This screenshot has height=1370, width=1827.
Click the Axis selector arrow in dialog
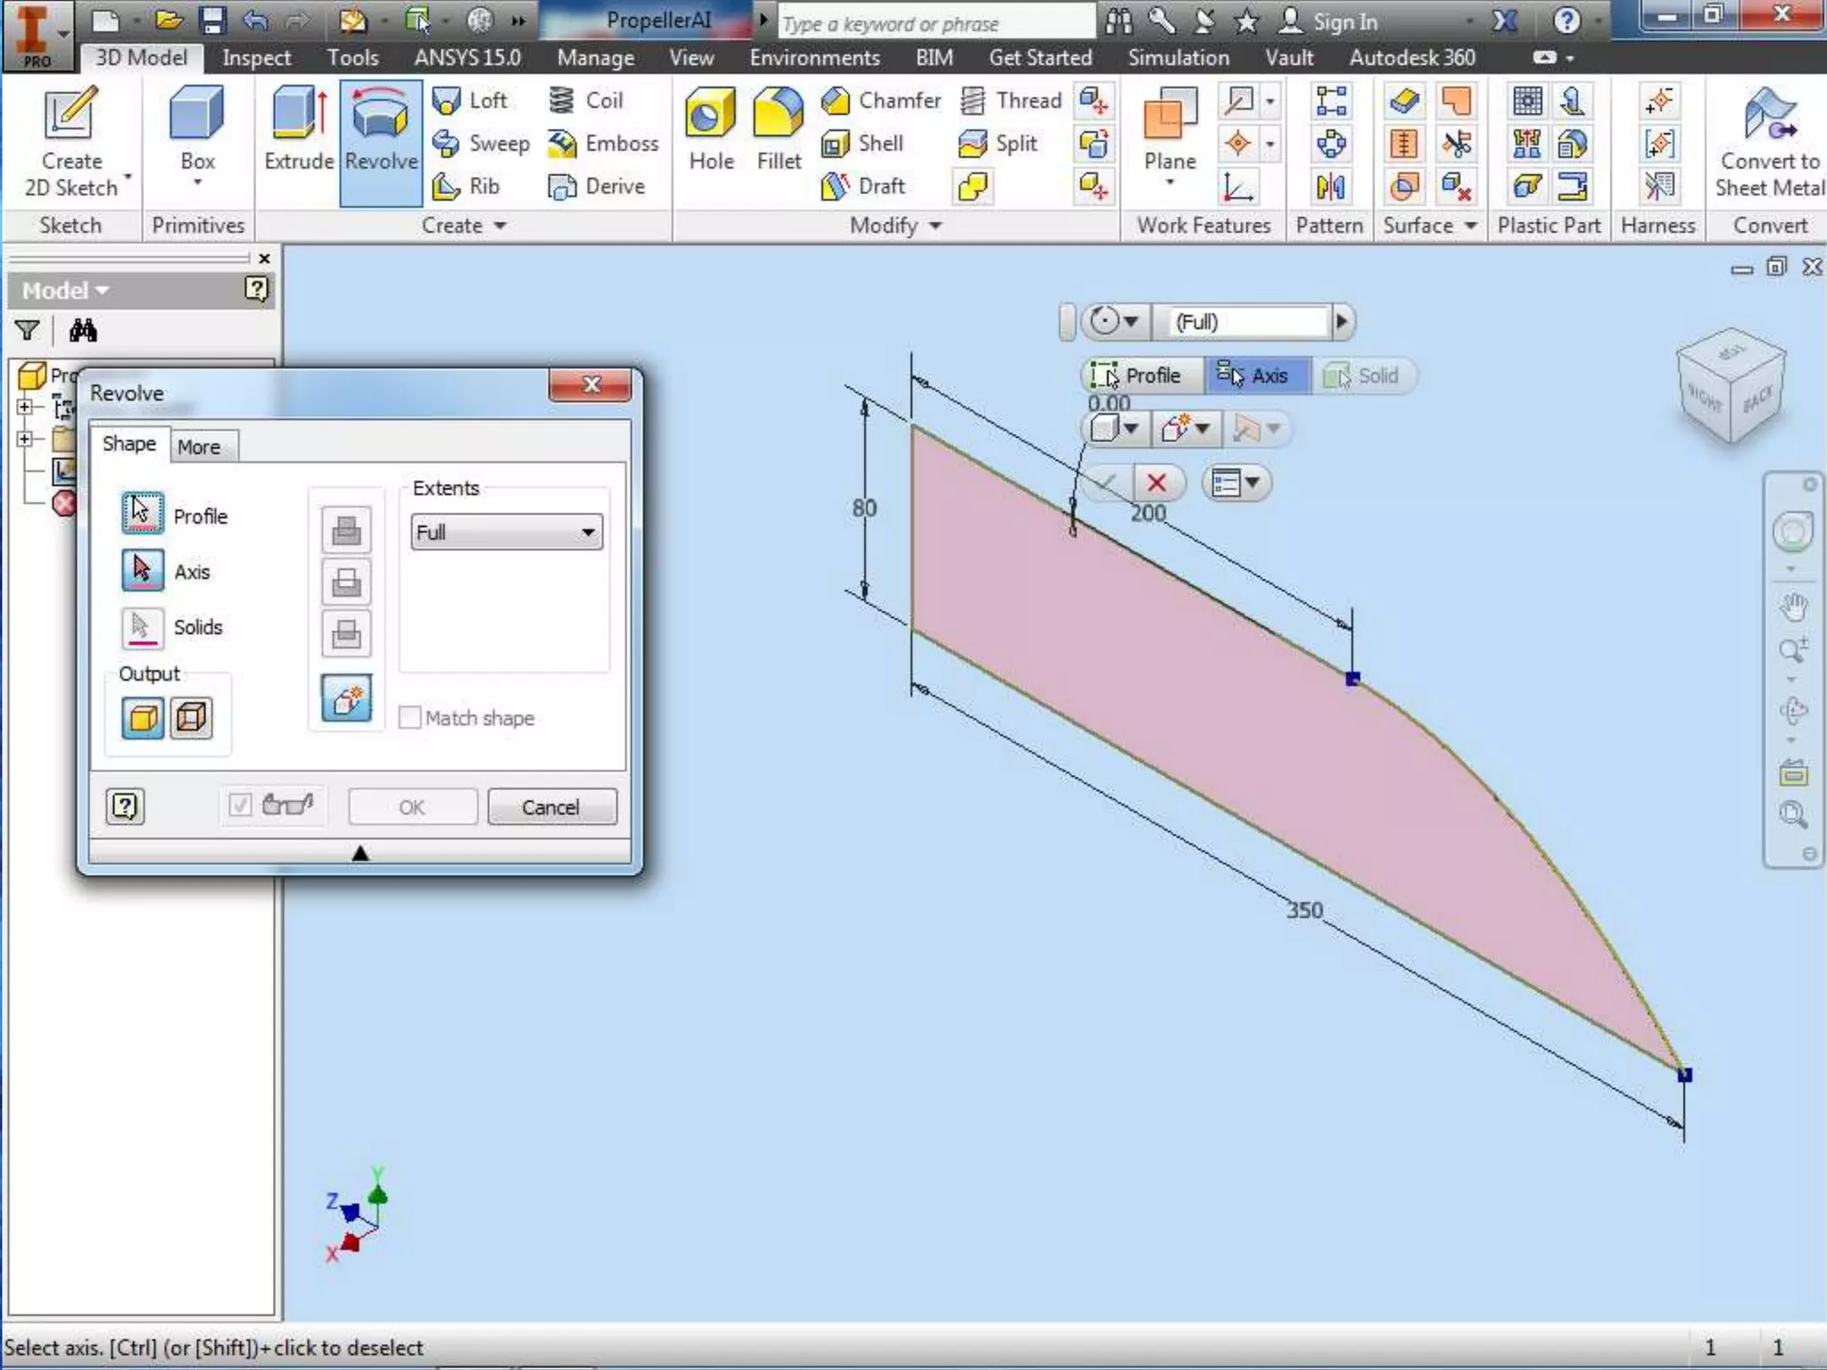142,571
